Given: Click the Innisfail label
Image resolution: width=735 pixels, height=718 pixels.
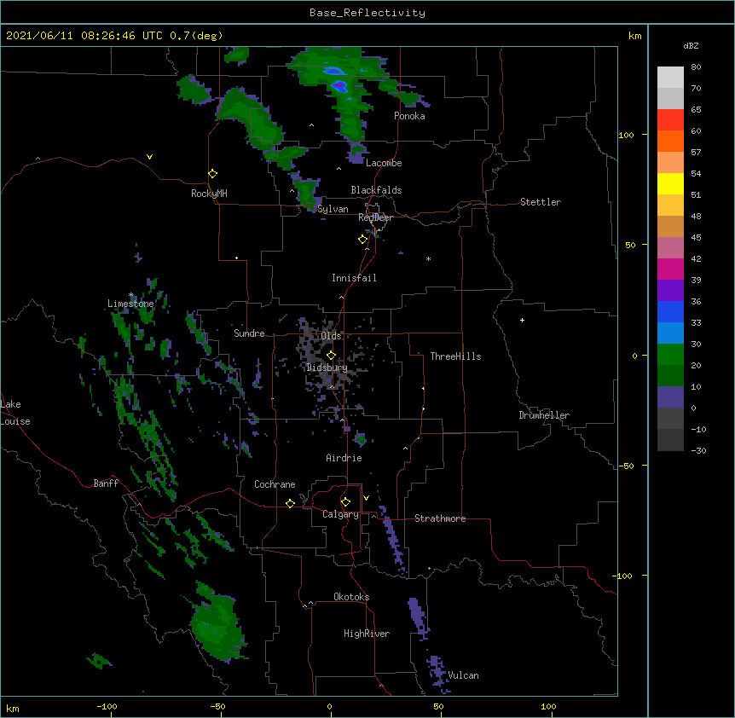Looking at the screenshot, I should tap(354, 278).
